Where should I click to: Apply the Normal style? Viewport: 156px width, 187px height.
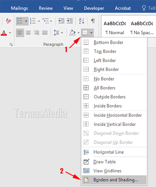pos(115,28)
